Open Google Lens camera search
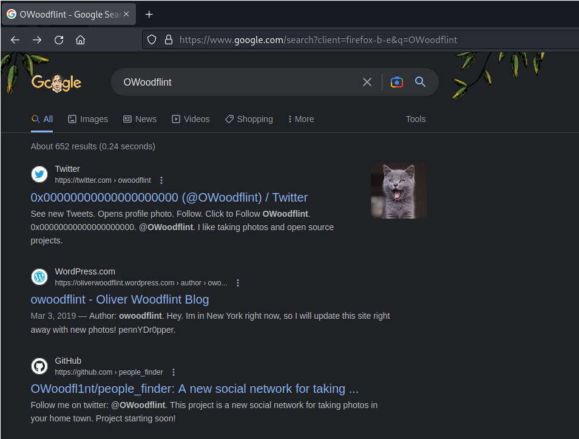Viewport: 579px width, 439px height. tap(396, 82)
